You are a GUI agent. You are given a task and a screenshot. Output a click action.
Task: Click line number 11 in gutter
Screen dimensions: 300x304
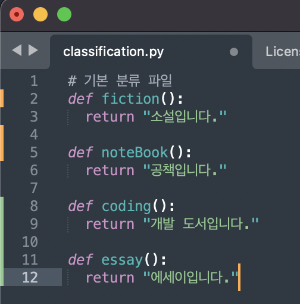[30, 259]
